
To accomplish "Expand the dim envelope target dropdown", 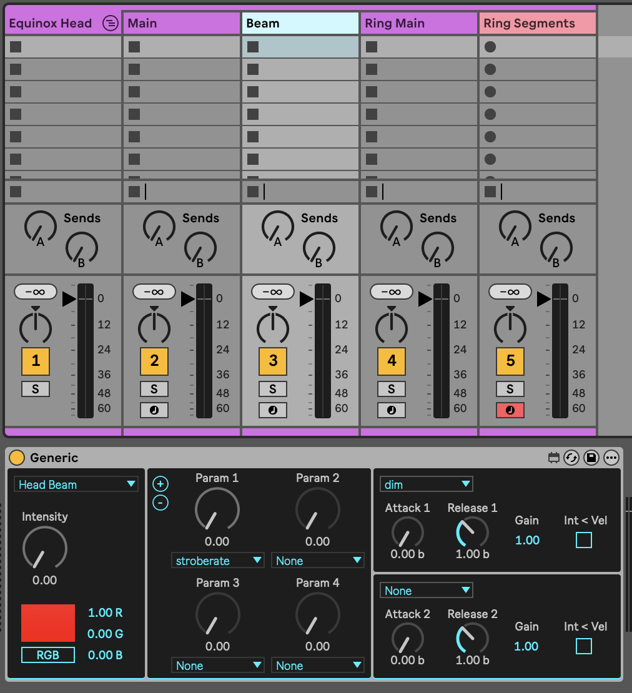I will [427, 484].
